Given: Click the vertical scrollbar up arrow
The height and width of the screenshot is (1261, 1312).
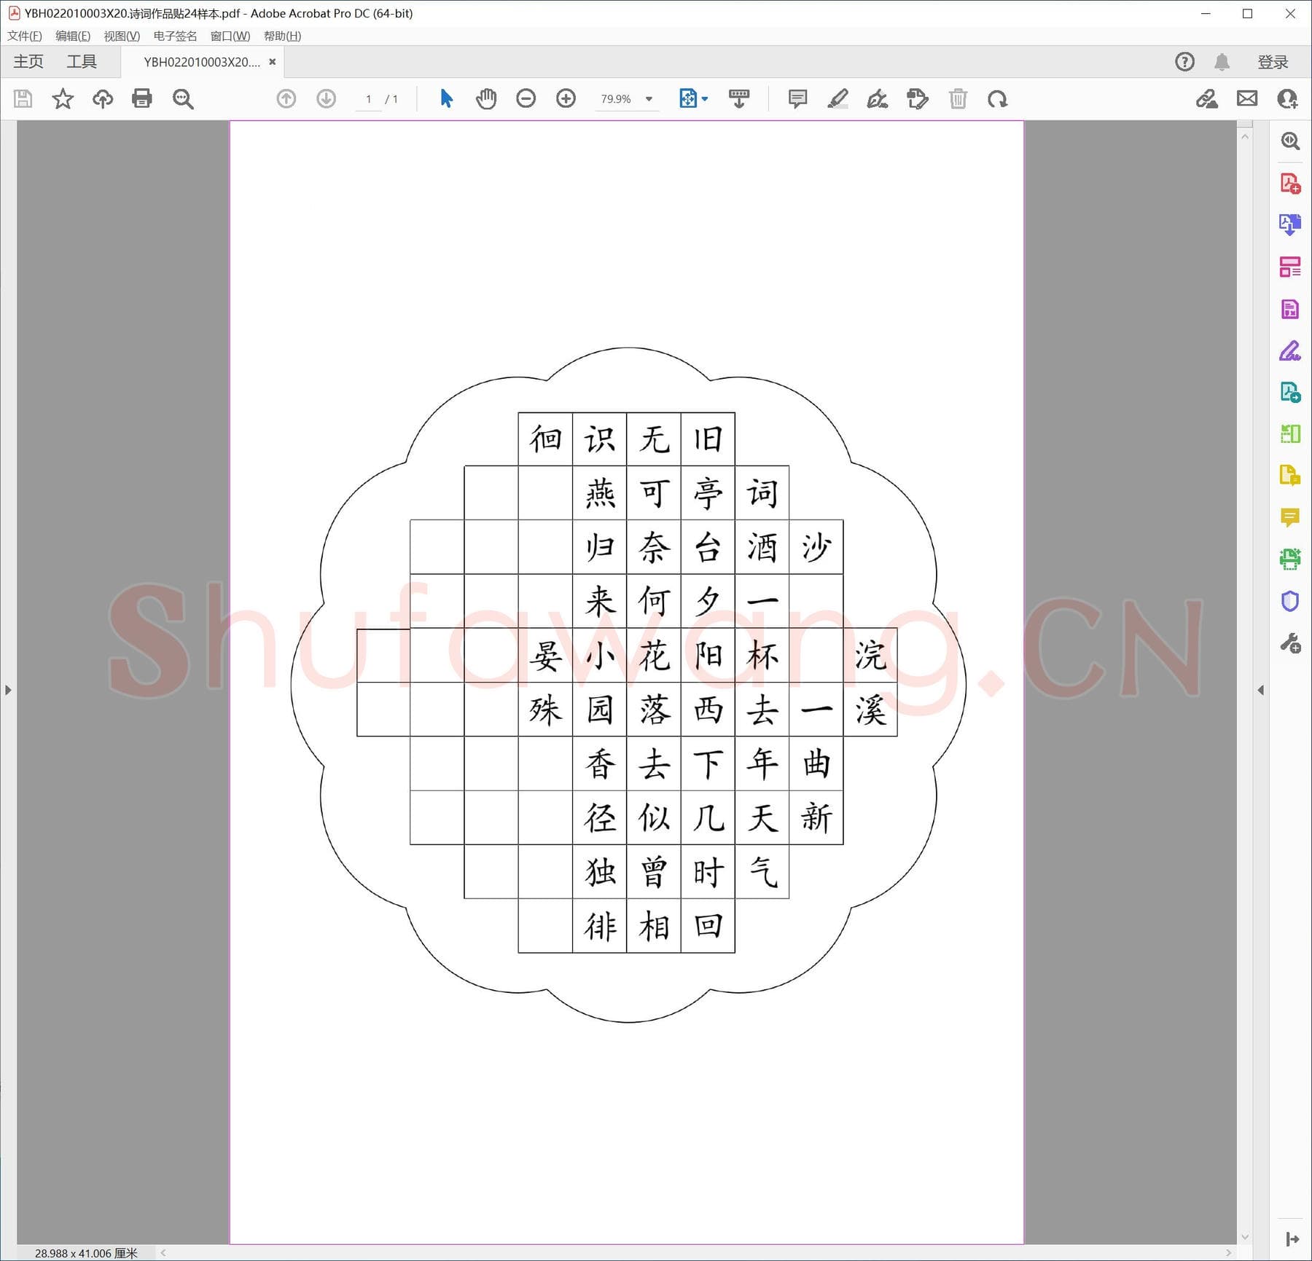Looking at the screenshot, I should [1245, 136].
